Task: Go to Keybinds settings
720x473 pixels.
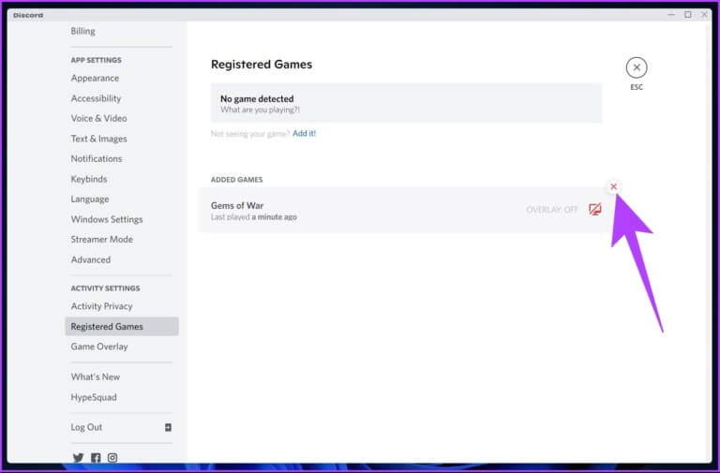Action: coord(89,179)
